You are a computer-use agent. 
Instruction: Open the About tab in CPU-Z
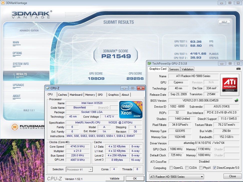click(x=125, y=95)
